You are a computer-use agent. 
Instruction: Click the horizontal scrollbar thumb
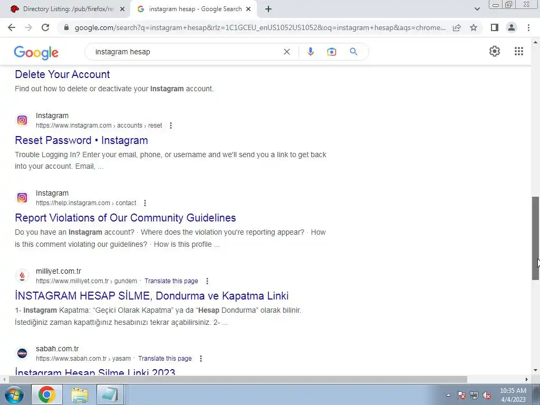[x=238, y=380]
